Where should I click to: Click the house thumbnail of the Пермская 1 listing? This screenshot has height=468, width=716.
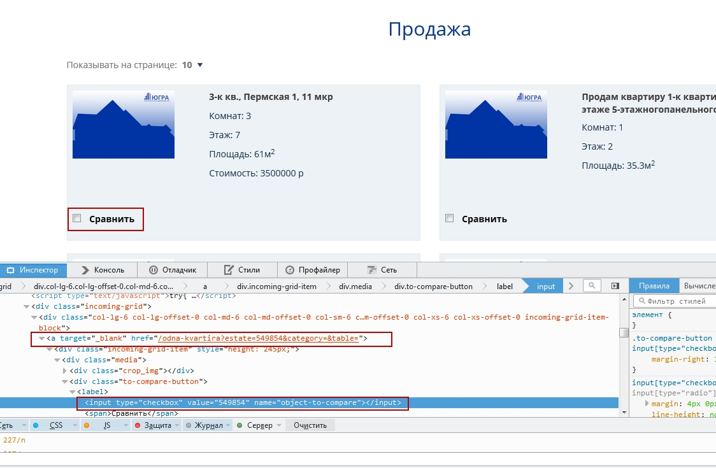click(124, 124)
